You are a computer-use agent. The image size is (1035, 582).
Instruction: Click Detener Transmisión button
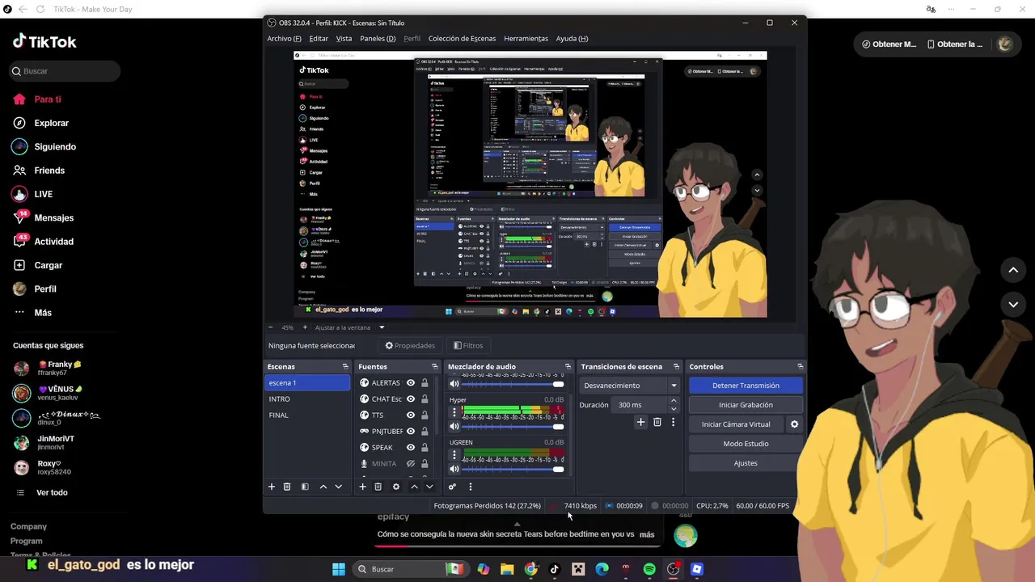[746, 386]
